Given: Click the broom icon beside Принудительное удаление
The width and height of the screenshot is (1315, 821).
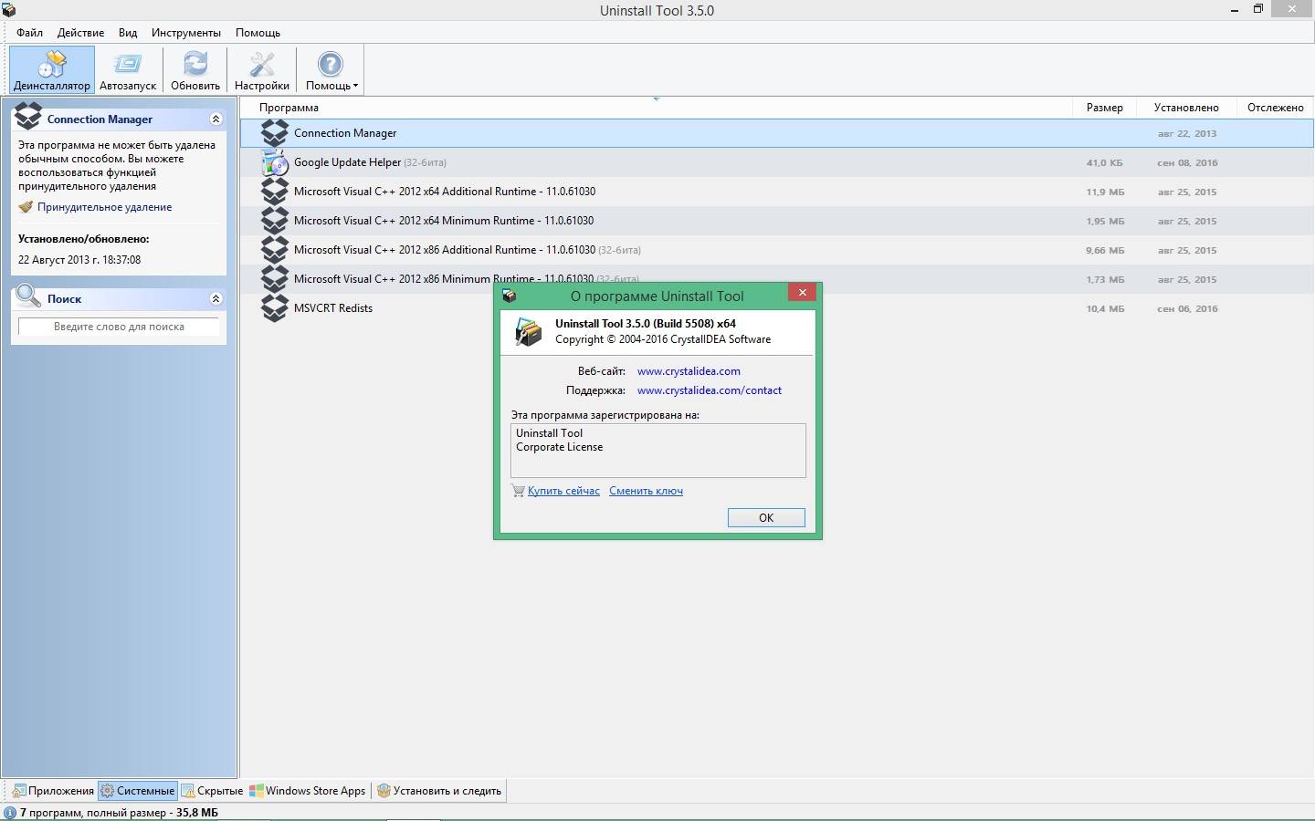Looking at the screenshot, I should click(26, 207).
